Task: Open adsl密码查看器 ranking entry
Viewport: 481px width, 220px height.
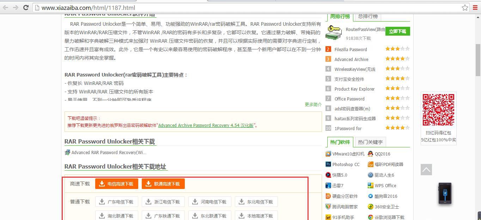Action: (x=352, y=109)
